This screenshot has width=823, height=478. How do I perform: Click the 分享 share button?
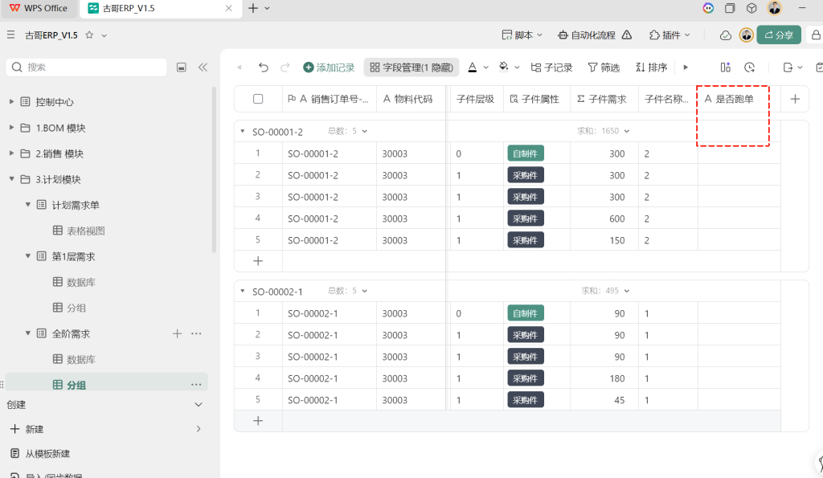[779, 35]
